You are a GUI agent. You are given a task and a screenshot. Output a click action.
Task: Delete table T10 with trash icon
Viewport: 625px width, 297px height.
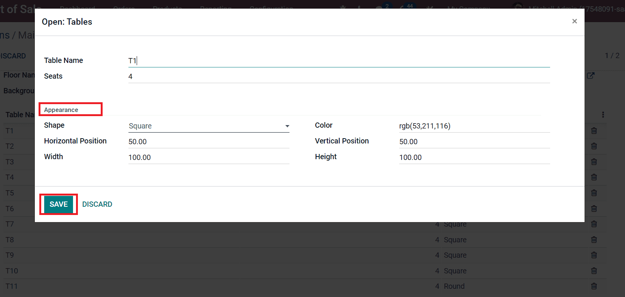594,271
